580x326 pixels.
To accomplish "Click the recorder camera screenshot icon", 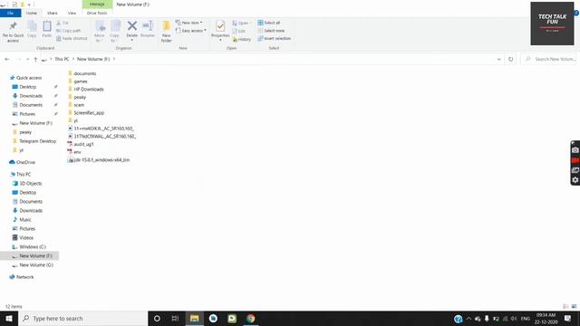I will point(575,150).
